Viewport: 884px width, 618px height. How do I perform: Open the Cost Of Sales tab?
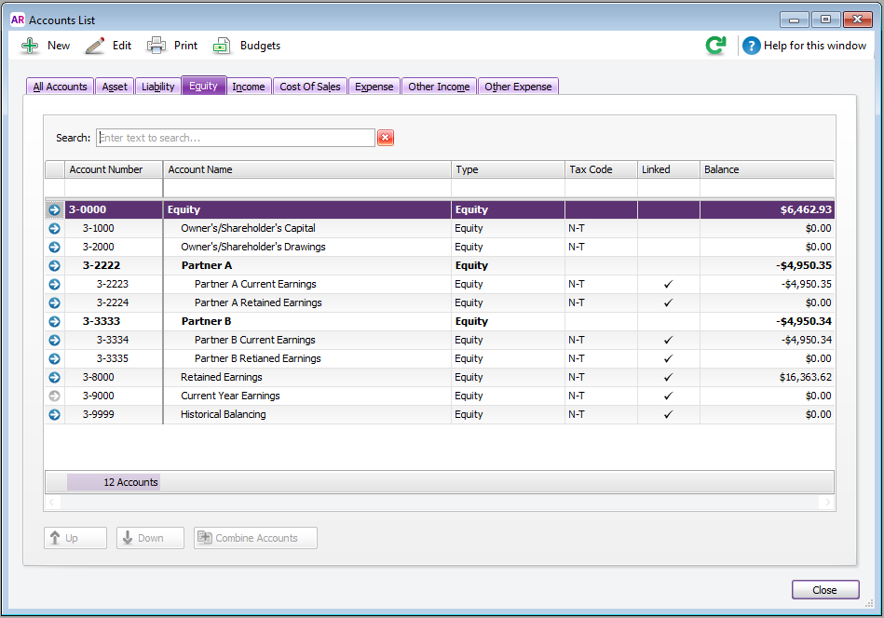click(x=310, y=87)
